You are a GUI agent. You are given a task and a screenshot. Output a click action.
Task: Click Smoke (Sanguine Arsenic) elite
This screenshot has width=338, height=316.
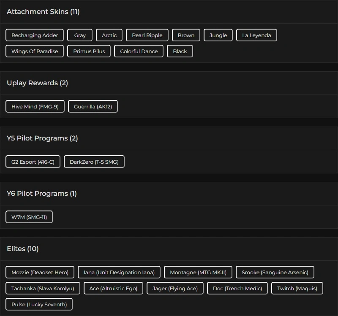click(275, 272)
